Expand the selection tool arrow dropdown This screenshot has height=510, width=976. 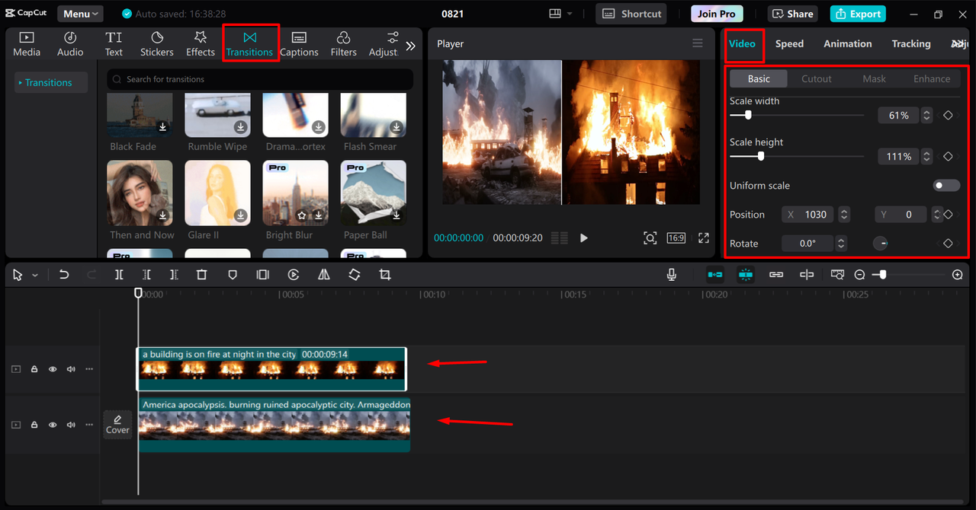[x=35, y=276]
